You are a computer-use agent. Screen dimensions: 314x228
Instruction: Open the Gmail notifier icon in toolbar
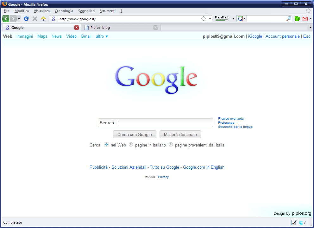(x=305, y=19)
